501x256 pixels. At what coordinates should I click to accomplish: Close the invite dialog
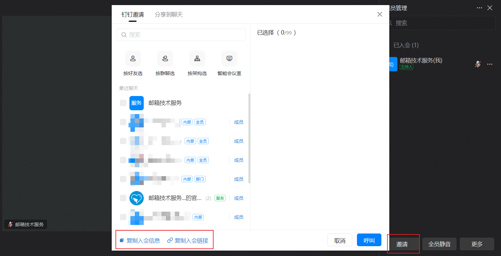(380, 14)
